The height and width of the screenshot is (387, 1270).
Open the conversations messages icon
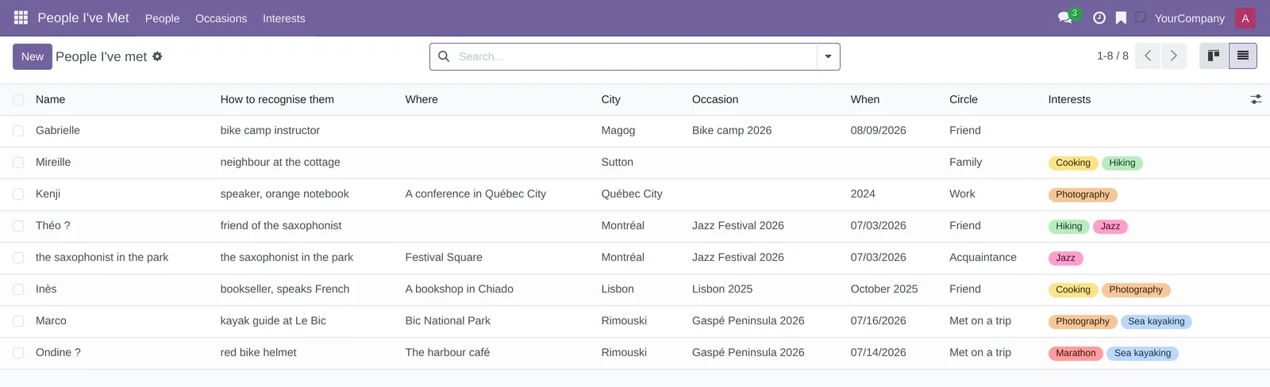point(1065,17)
